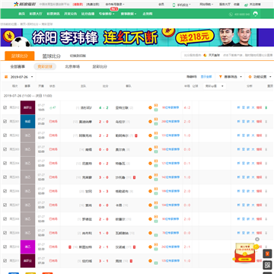The image size is (274, 274).
Task: Toggle checkbox for the 0-2 match row
Action: click(5, 164)
